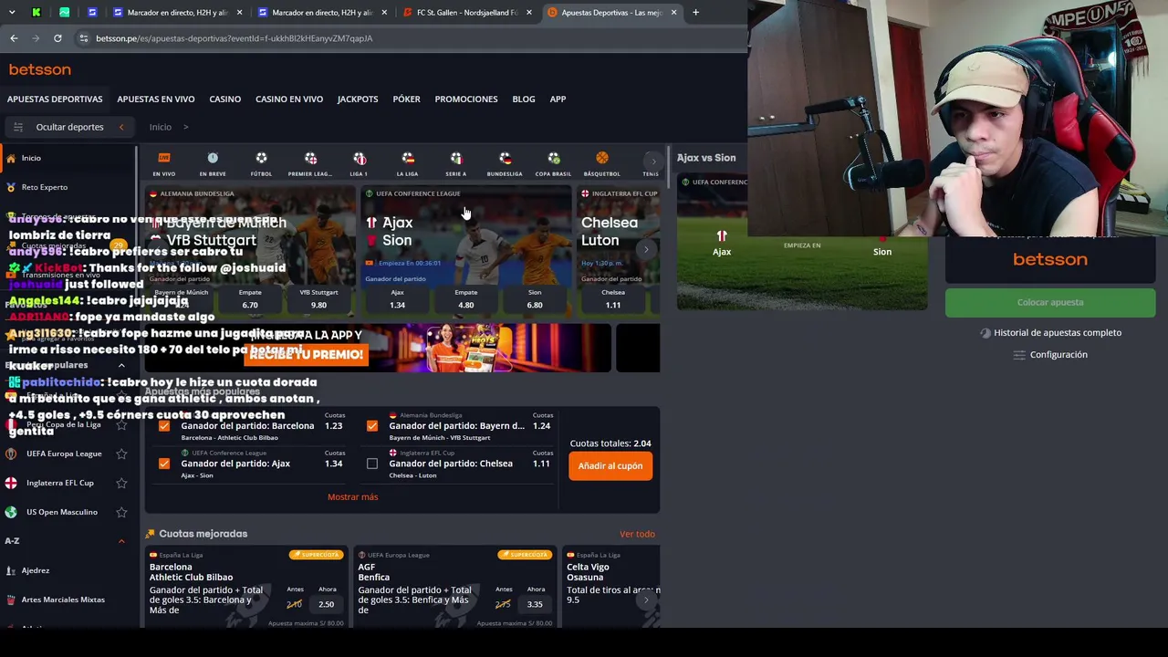Favorite UEFA Europa League with its star
1168x657 pixels.
click(121, 454)
